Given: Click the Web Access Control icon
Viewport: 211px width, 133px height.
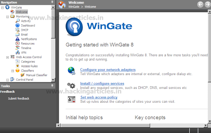Looking at the screenshot, I should (x=13, y=57).
